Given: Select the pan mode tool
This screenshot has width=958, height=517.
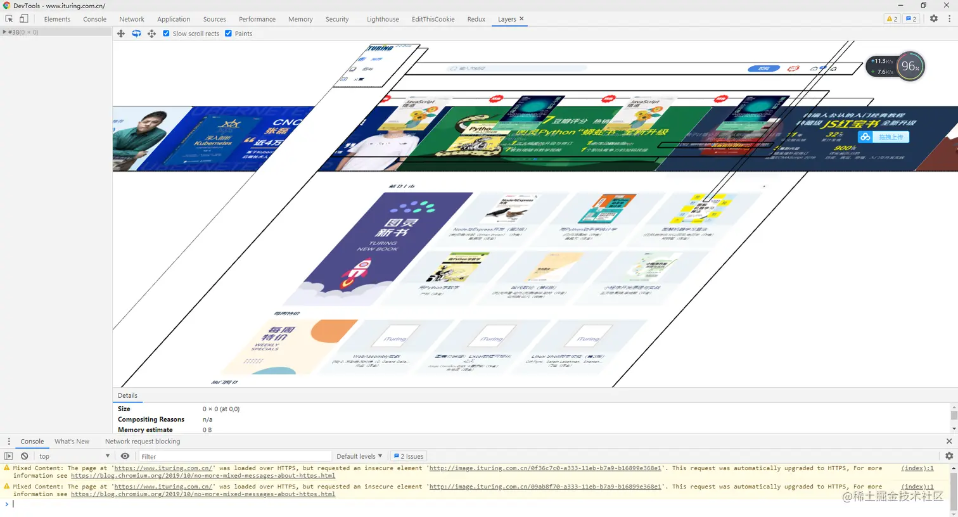Looking at the screenshot, I should 121,34.
